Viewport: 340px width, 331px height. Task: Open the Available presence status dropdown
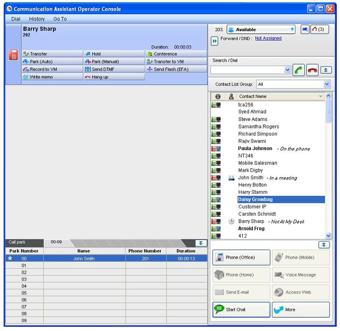(x=261, y=29)
